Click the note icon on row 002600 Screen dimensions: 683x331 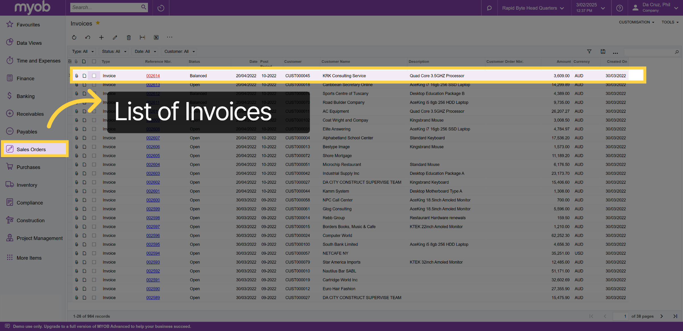pos(84,200)
